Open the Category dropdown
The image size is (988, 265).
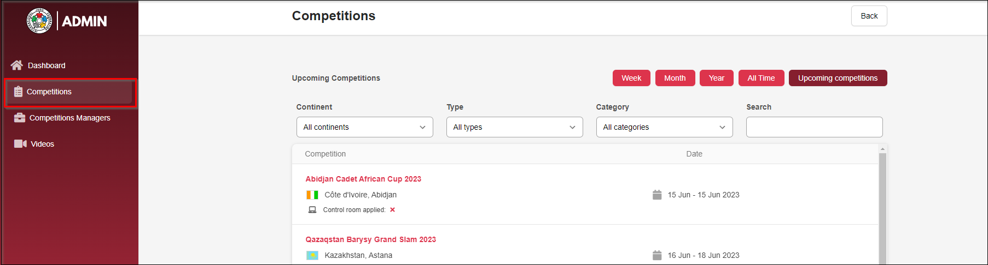pos(664,127)
